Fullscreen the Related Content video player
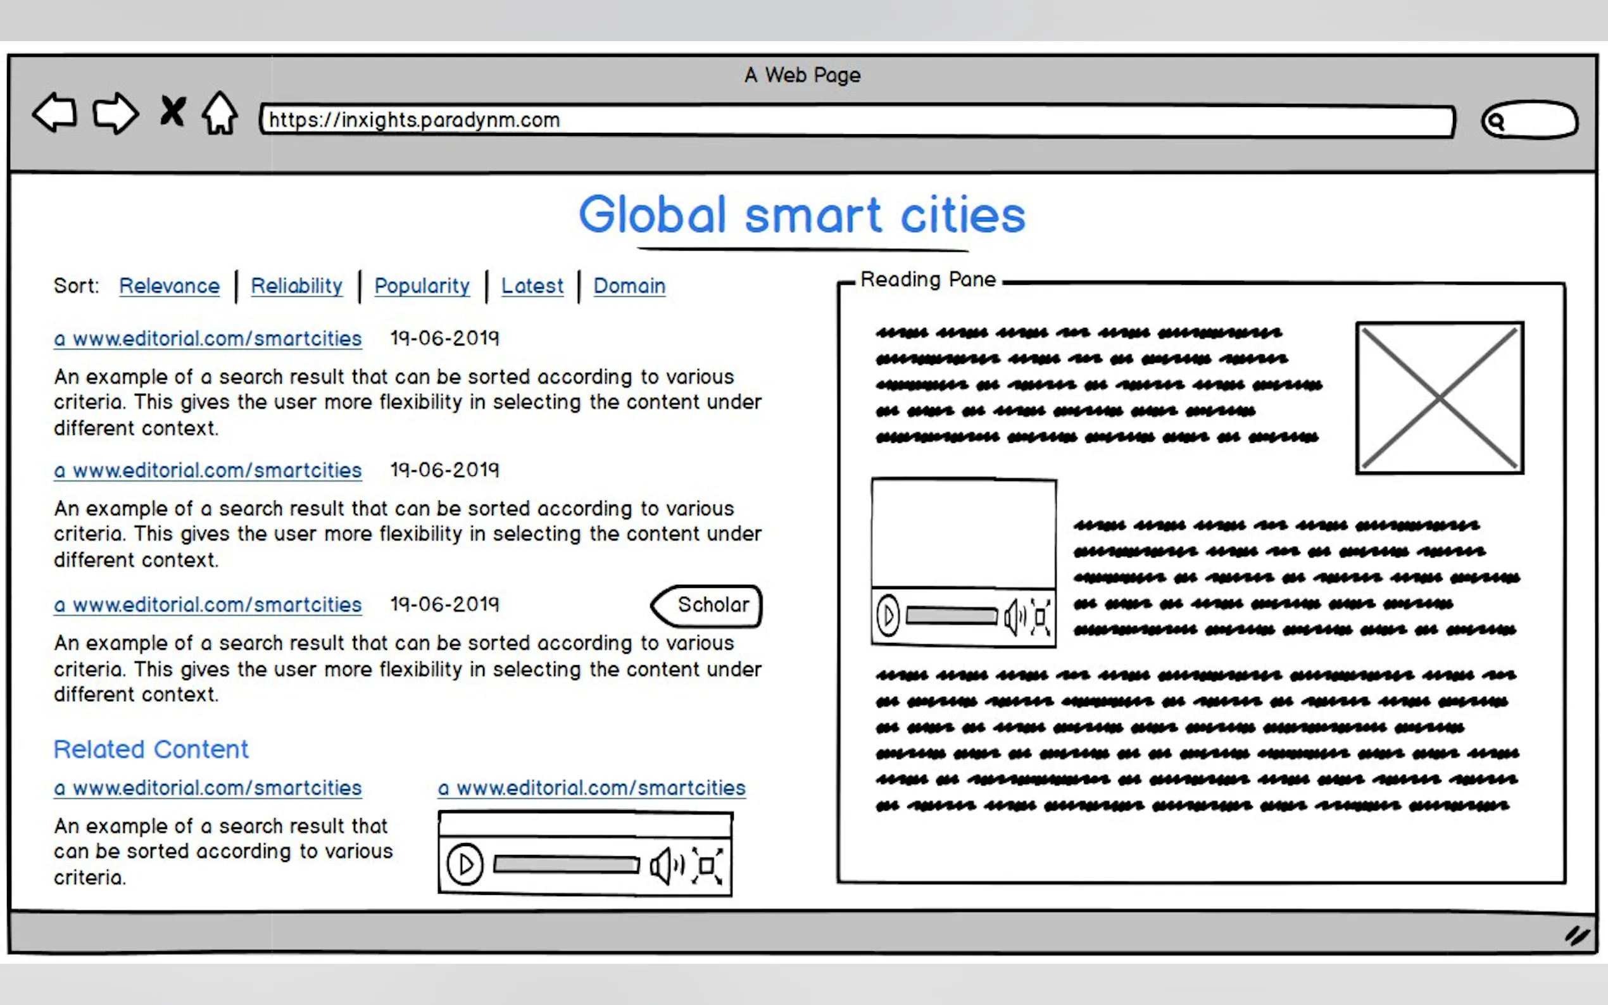The image size is (1608, 1005). point(707,865)
